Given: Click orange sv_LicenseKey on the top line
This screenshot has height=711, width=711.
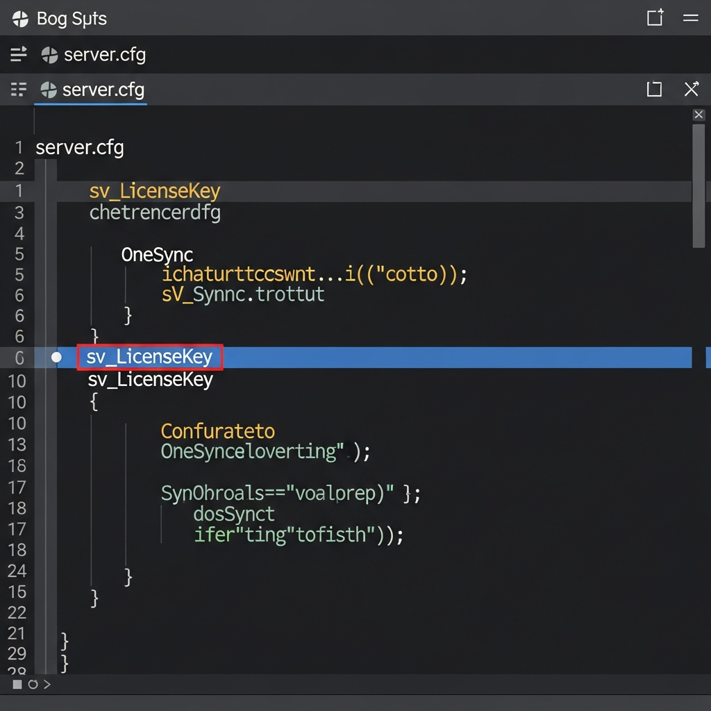Looking at the screenshot, I should pos(155,192).
